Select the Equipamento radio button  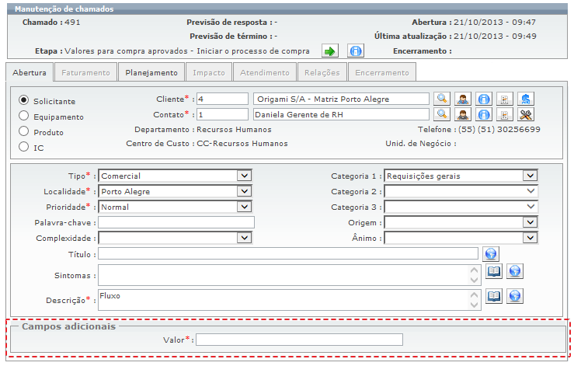pyautogui.click(x=24, y=117)
